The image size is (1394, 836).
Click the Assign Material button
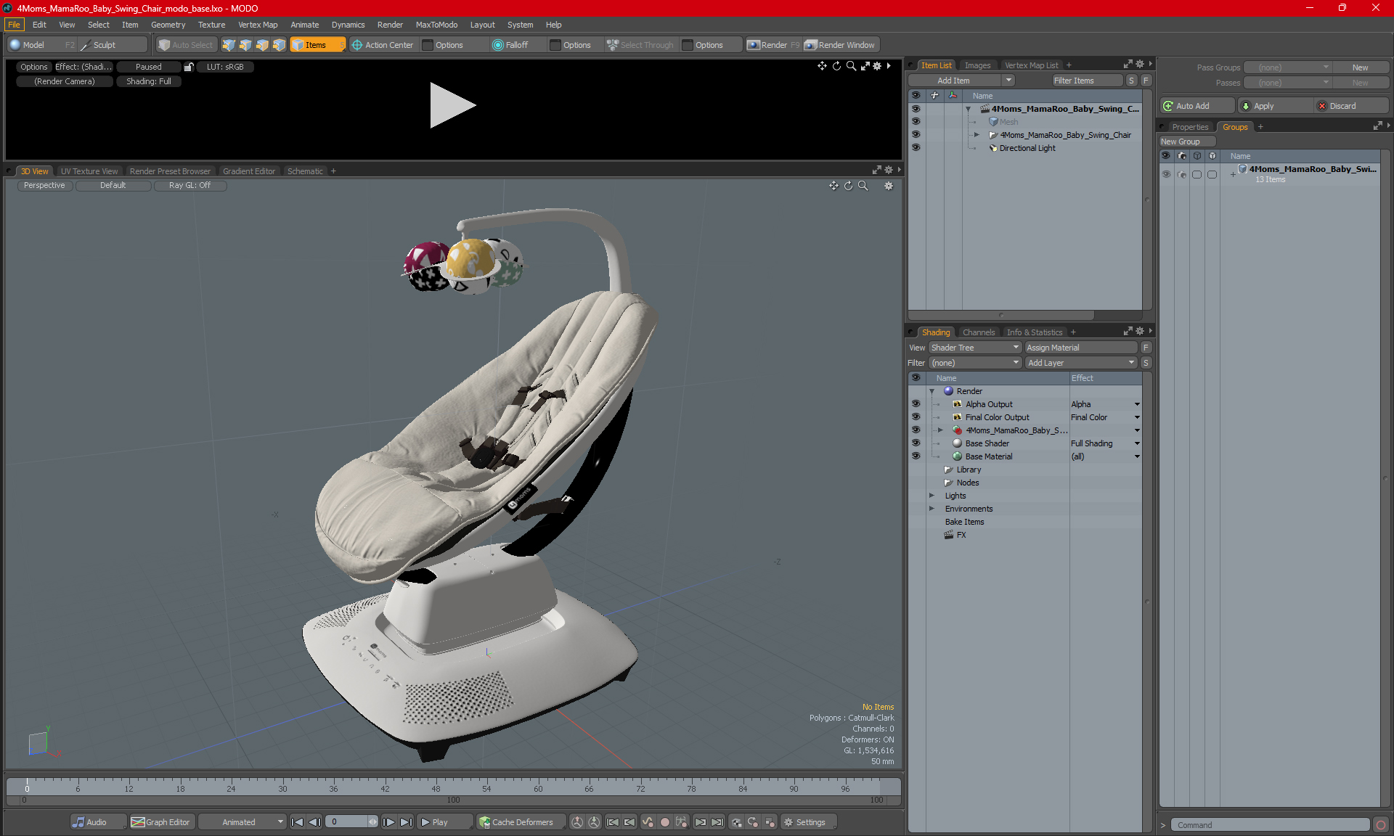point(1081,348)
